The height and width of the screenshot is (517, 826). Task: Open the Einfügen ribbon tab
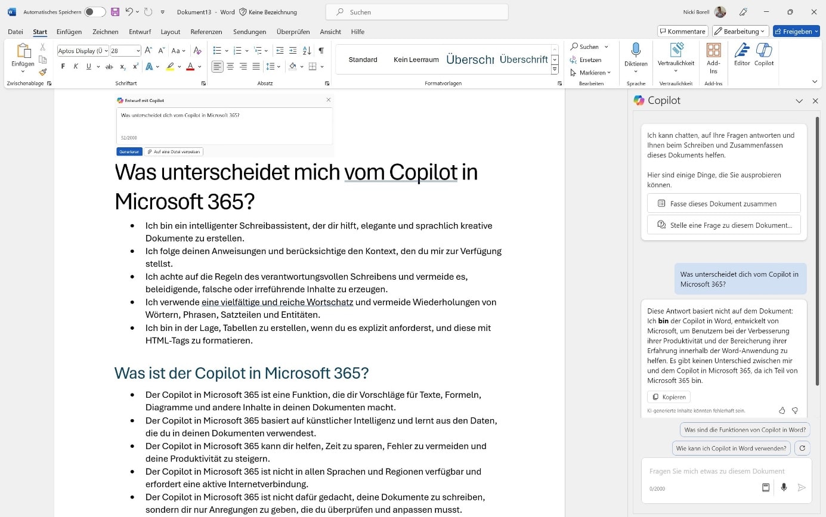tap(69, 32)
